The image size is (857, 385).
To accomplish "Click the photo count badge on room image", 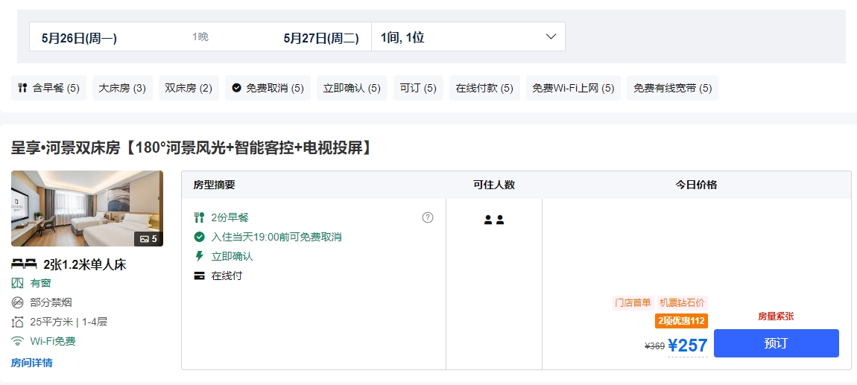I will point(146,239).
